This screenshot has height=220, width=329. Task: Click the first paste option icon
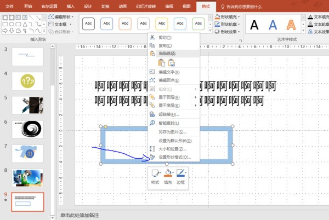click(x=161, y=63)
